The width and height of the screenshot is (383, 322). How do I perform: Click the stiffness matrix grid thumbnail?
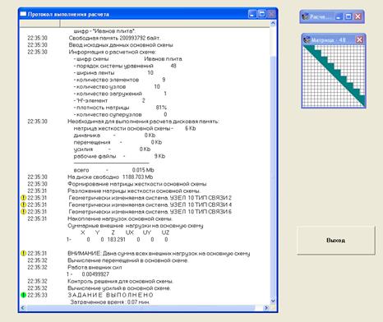coord(334,76)
